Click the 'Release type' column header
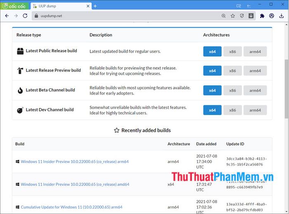The width and height of the screenshot is (289, 214). click(29, 35)
